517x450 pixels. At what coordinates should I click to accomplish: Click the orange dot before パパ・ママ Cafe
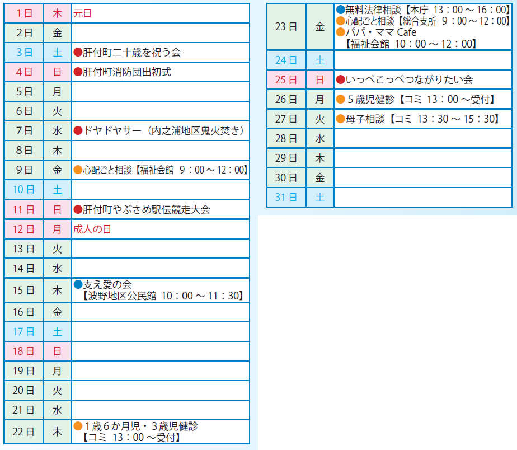click(x=341, y=32)
